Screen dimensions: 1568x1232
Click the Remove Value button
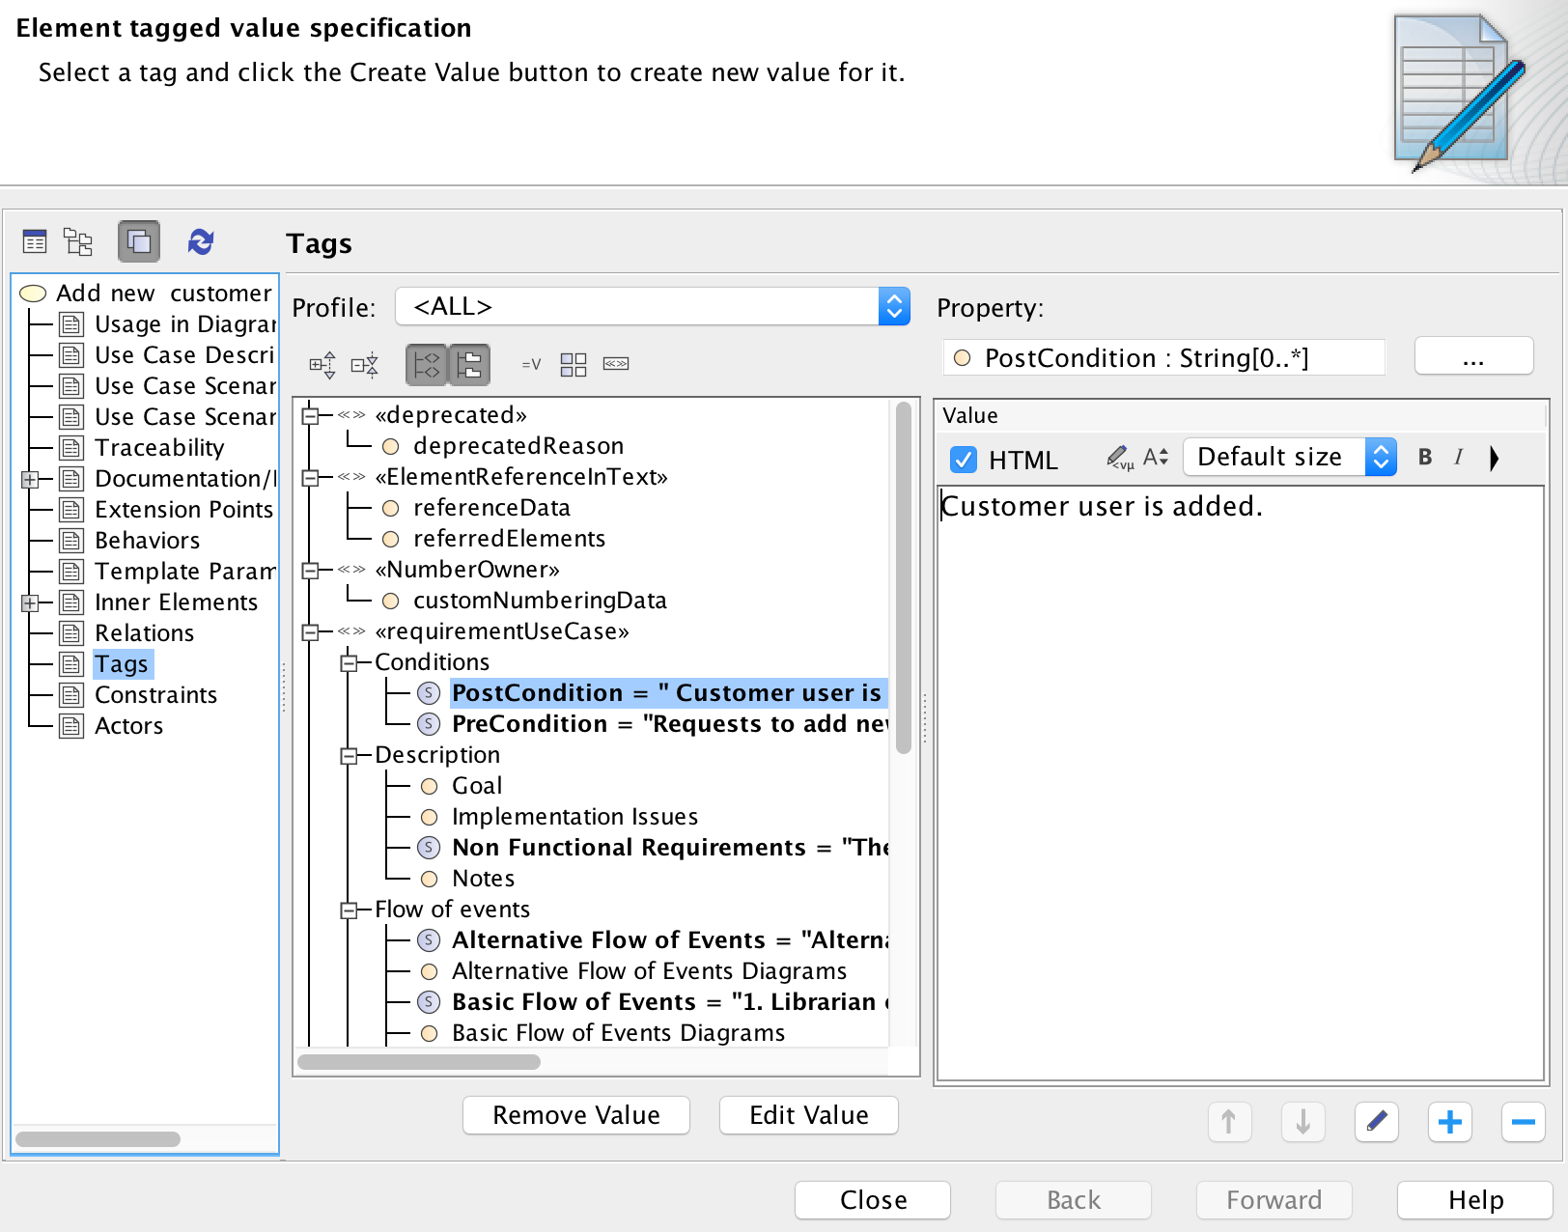point(575,1115)
